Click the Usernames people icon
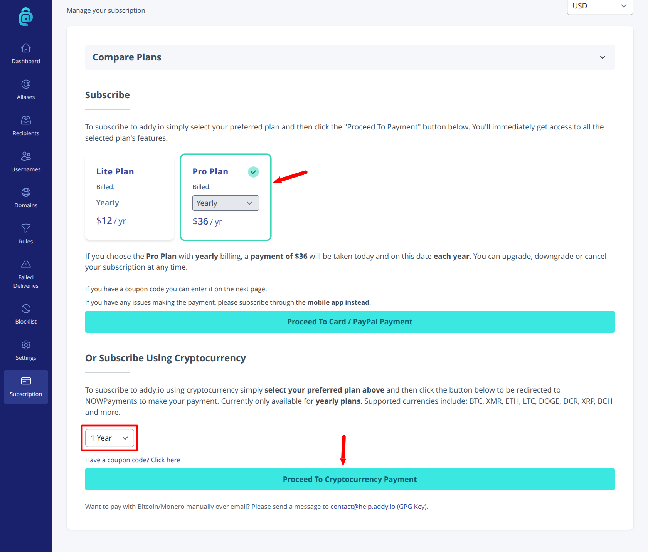This screenshot has width=648, height=552. (x=26, y=156)
